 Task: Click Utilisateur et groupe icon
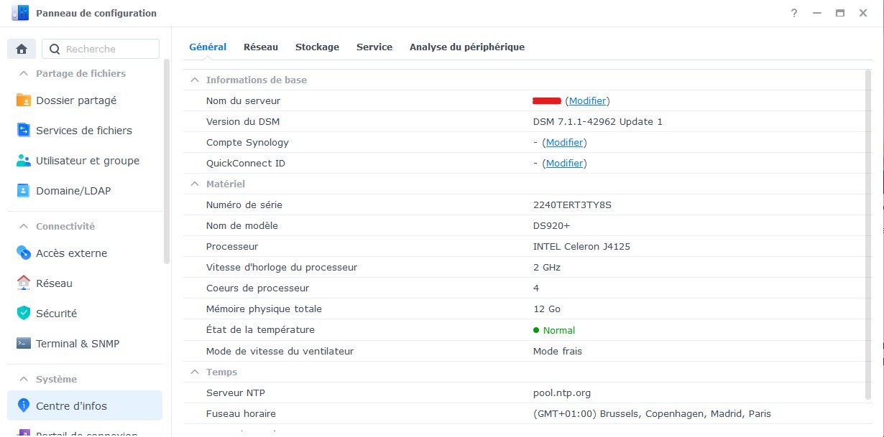24,161
